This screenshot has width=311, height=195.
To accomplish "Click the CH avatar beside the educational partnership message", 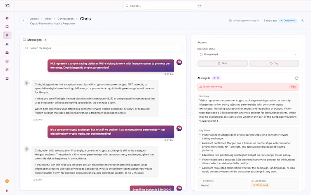I will click(x=179, y=128).
